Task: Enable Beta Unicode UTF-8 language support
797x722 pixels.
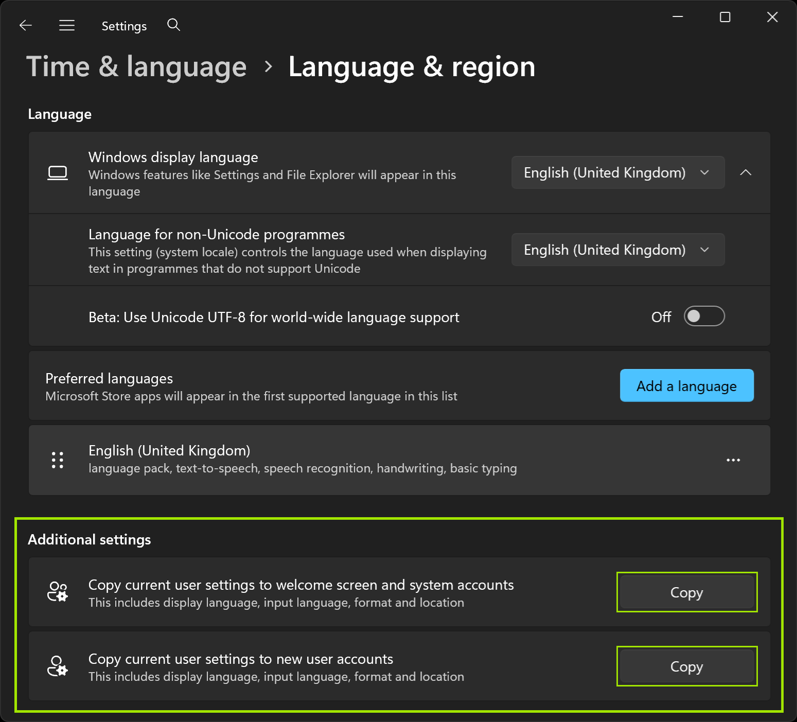Action: 704,316
